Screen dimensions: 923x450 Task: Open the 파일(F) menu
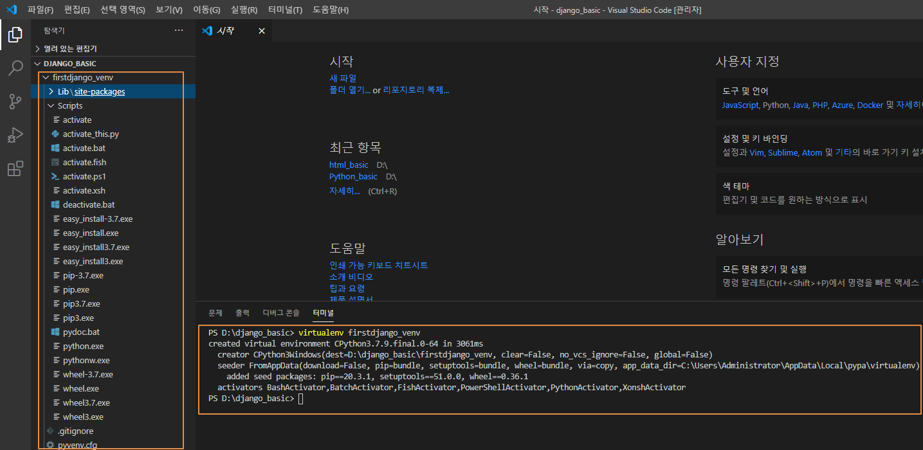pyautogui.click(x=41, y=10)
